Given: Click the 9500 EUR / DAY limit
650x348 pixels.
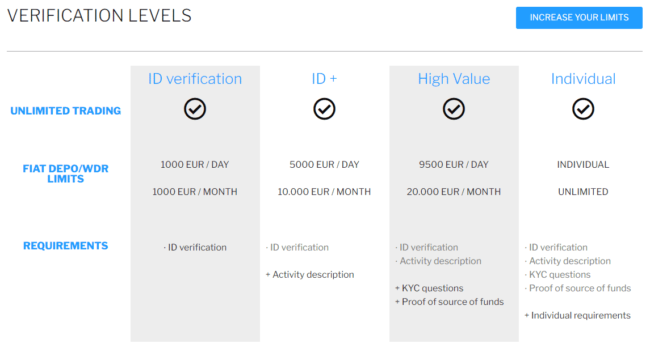Looking at the screenshot, I should click(x=454, y=164).
